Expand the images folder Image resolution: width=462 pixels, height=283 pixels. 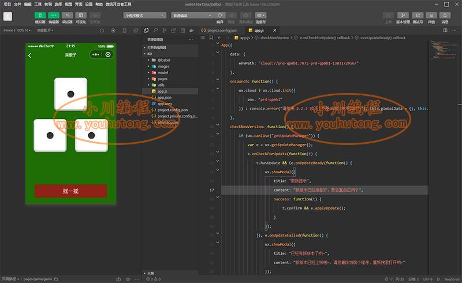(x=170, y=66)
